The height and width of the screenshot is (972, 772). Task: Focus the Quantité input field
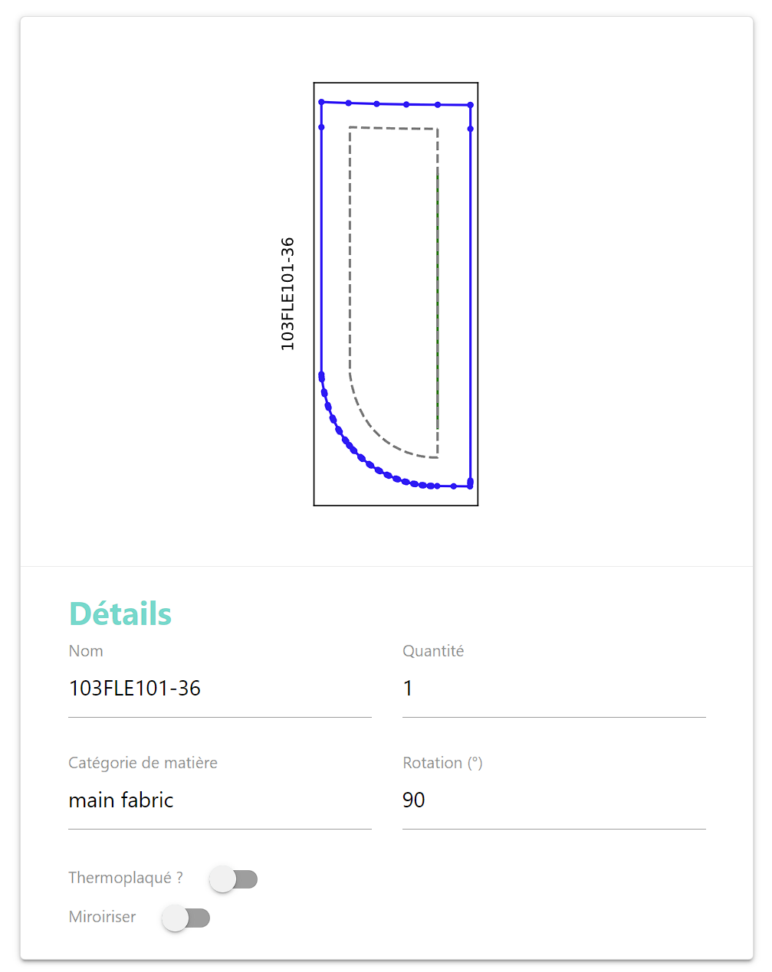(x=554, y=689)
